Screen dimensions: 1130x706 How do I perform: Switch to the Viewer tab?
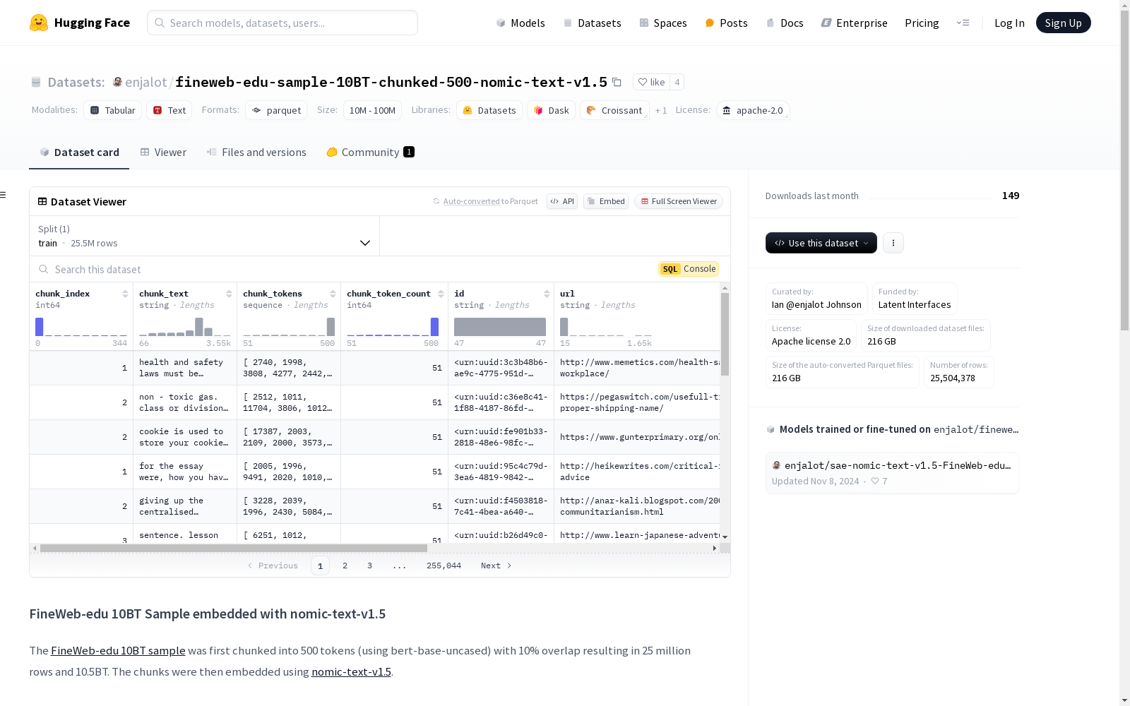pyautogui.click(x=163, y=152)
